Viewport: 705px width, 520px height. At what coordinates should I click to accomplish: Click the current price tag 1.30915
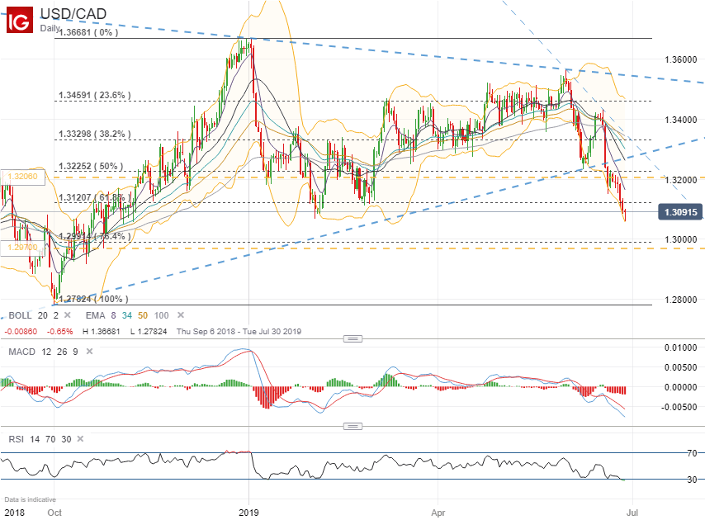coord(679,212)
